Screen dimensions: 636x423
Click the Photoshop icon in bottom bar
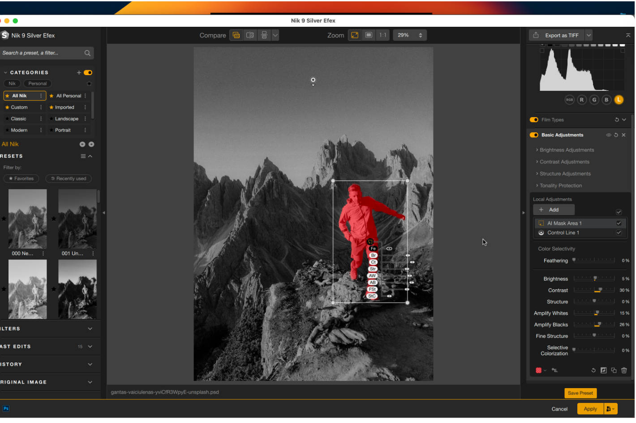coord(6,409)
